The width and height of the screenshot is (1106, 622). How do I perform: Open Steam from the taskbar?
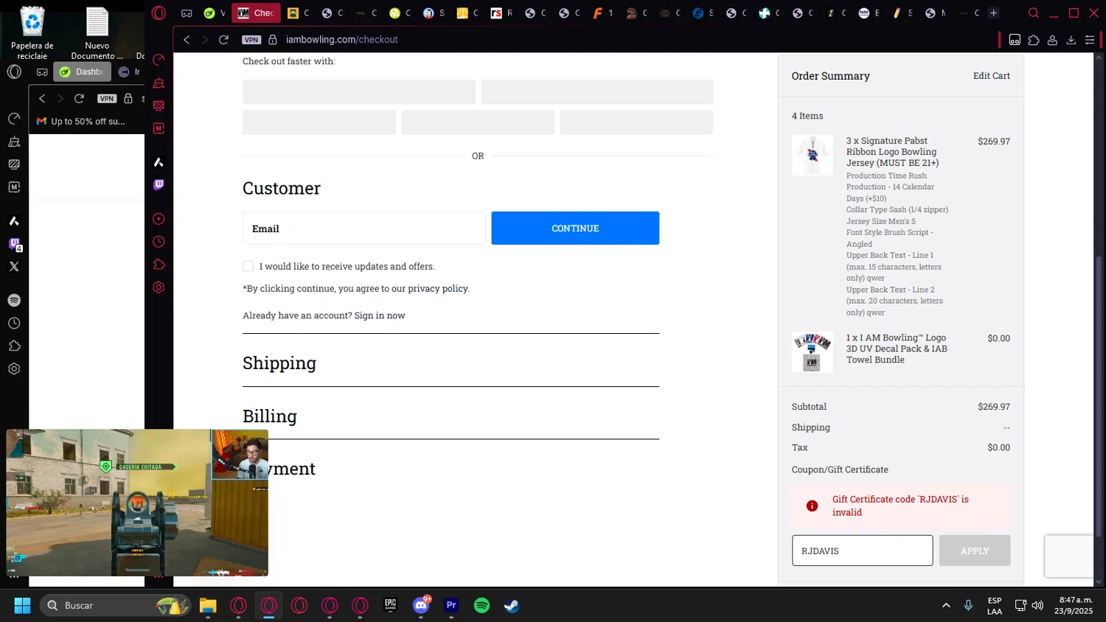[x=512, y=606]
